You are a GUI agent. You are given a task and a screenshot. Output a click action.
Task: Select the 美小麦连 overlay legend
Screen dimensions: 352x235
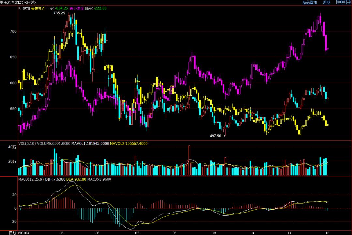[77, 8]
